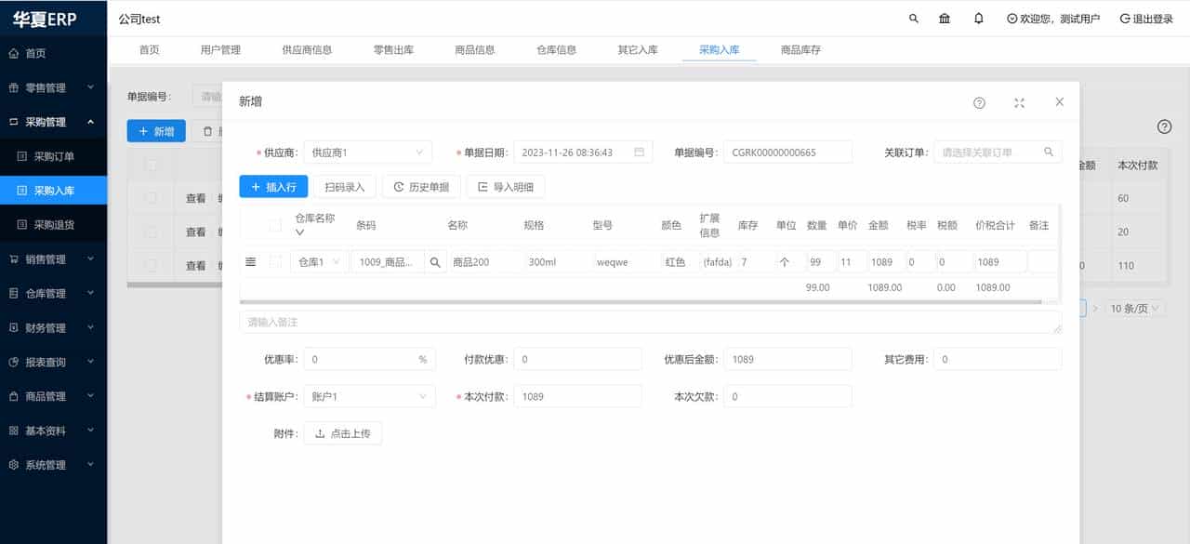Click the magnifier icon next to 1009_商品 code
1190x544 pixels.
pos(435,262)
